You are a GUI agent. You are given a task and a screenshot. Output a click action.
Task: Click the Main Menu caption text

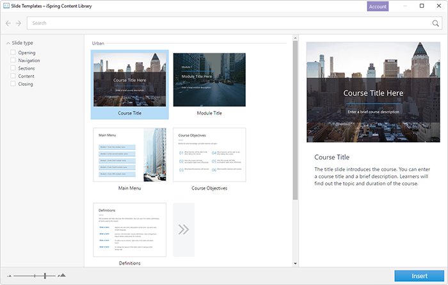tap(130, 188)
